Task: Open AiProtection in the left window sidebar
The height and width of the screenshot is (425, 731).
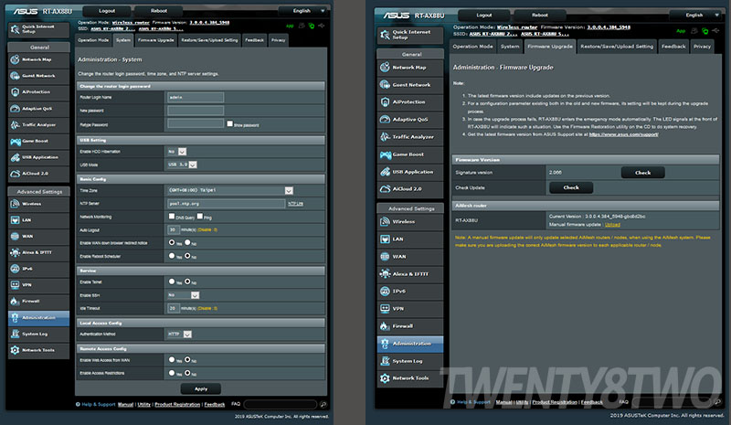Action: tap(38, 92)
